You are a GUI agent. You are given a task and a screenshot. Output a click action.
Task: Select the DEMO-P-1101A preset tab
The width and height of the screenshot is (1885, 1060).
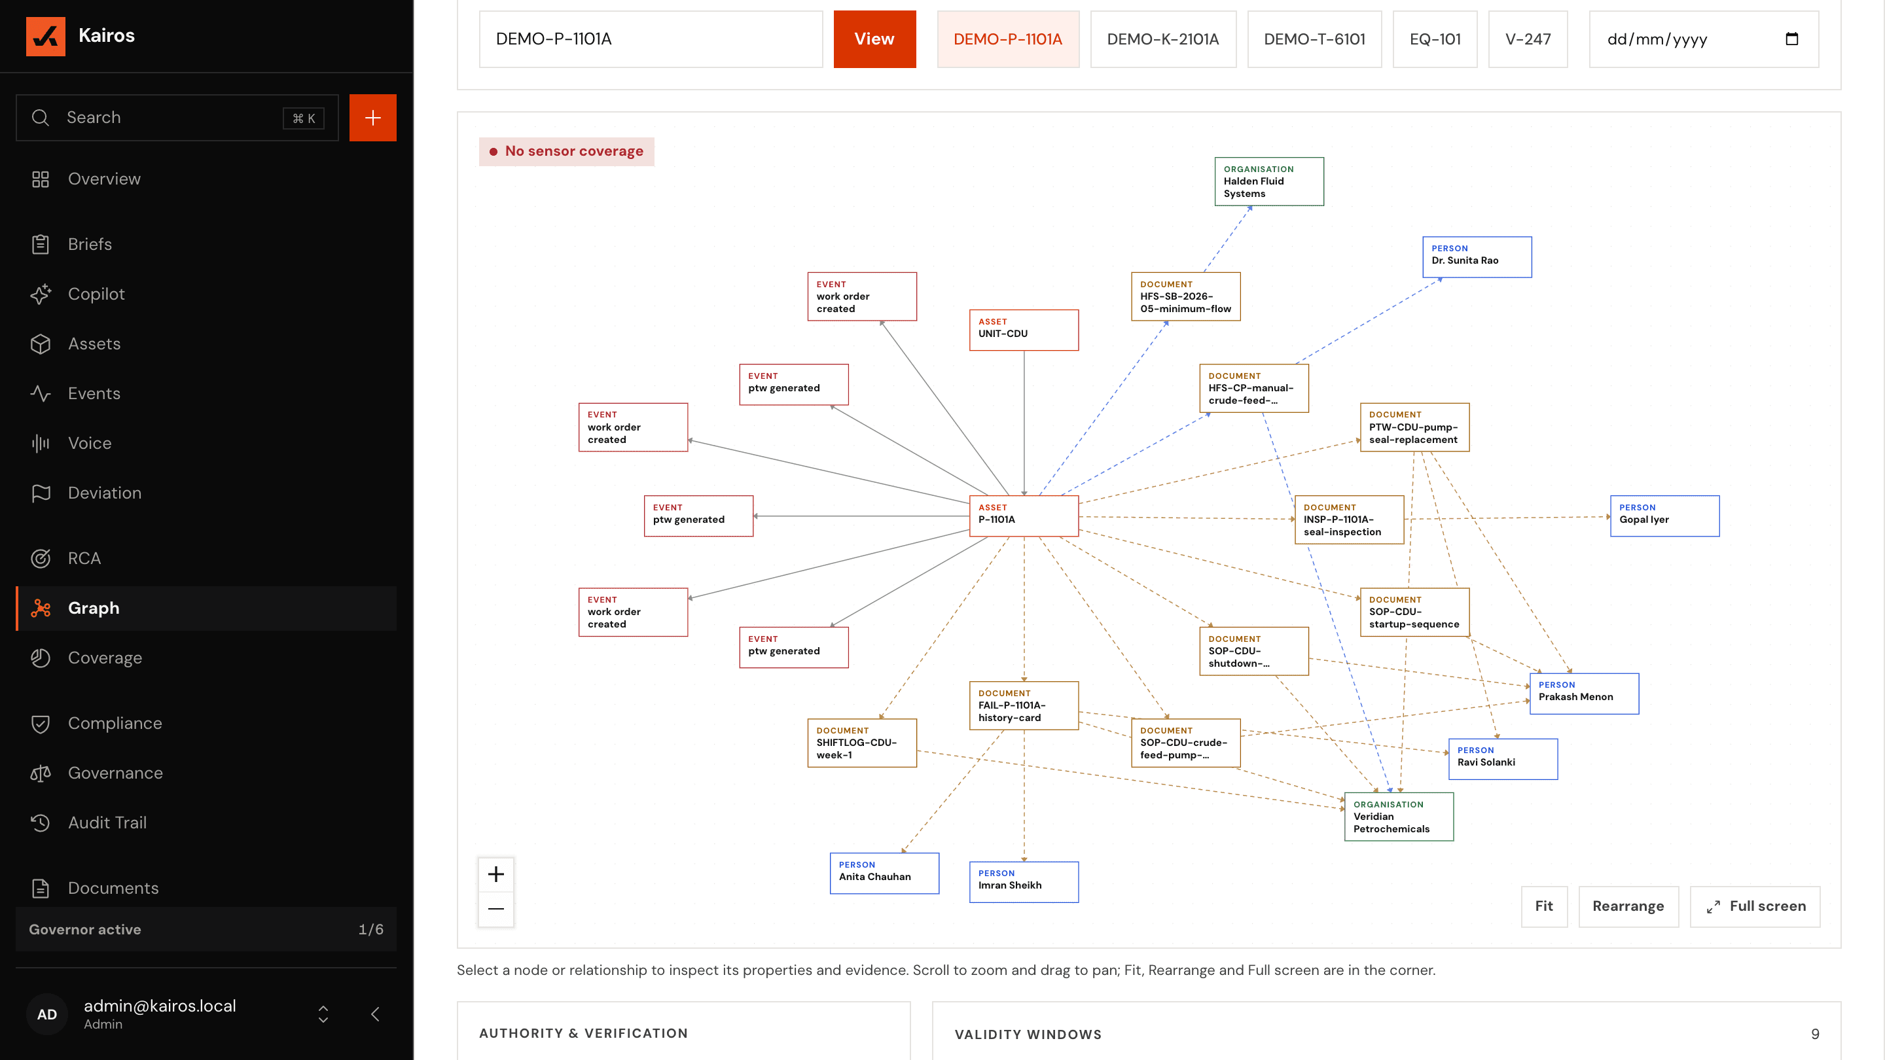pos(1008,39)
